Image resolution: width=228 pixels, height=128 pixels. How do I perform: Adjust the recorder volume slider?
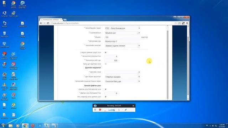[x=112, y=110]
